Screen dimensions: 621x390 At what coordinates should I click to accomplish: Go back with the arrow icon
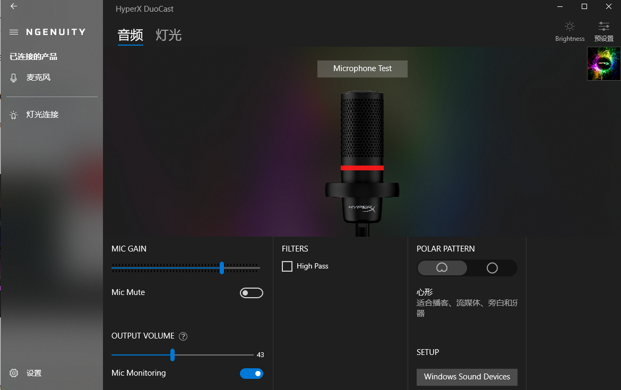coord(13,6)
